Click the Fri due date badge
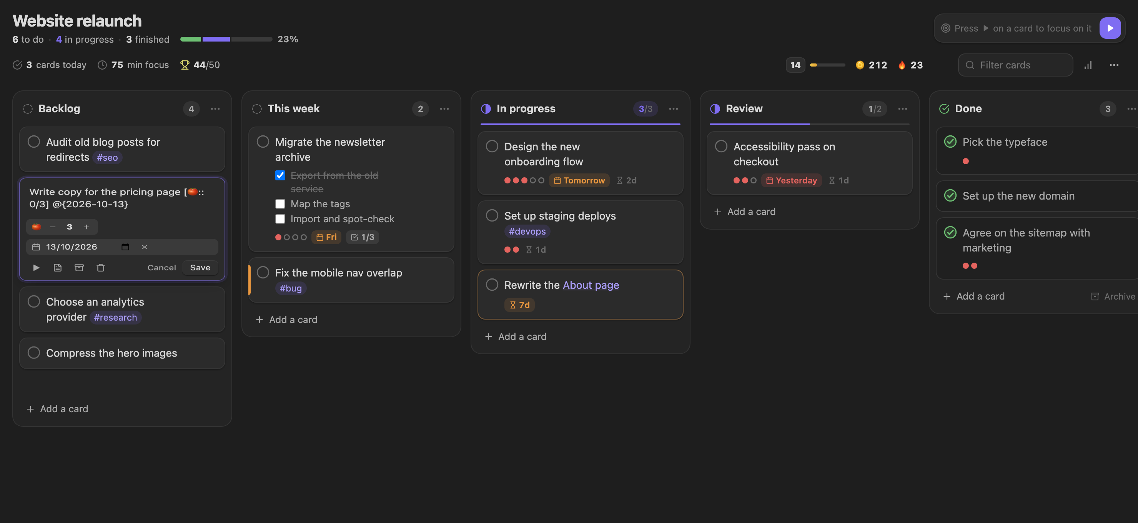 [326, 237]
